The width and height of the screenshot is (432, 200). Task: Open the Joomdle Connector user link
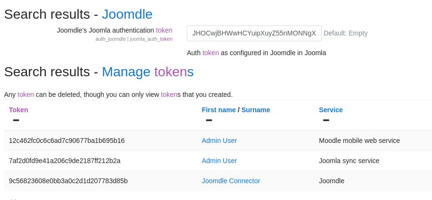(230, 181)
